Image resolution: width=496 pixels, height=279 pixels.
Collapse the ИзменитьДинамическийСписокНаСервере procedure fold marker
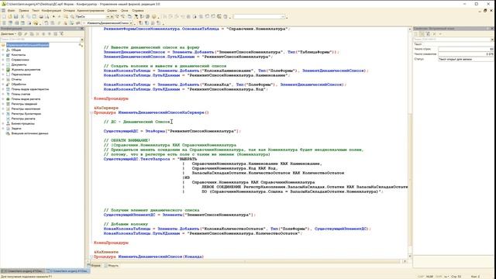[x=91, y=112]
